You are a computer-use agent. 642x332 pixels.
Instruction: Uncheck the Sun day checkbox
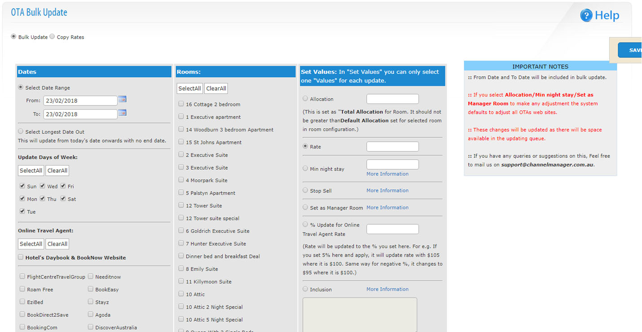pyautogui.click(x=22, y=186)
